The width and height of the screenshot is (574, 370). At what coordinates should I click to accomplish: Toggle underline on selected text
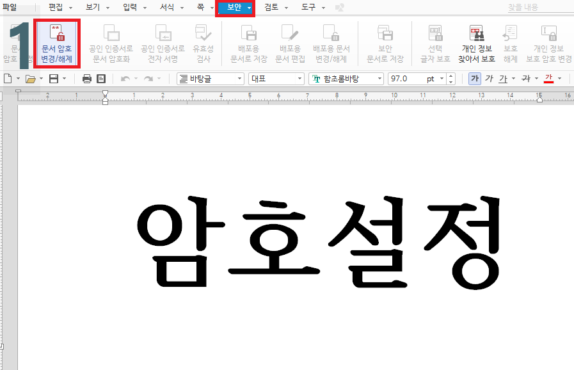(504, 77)
